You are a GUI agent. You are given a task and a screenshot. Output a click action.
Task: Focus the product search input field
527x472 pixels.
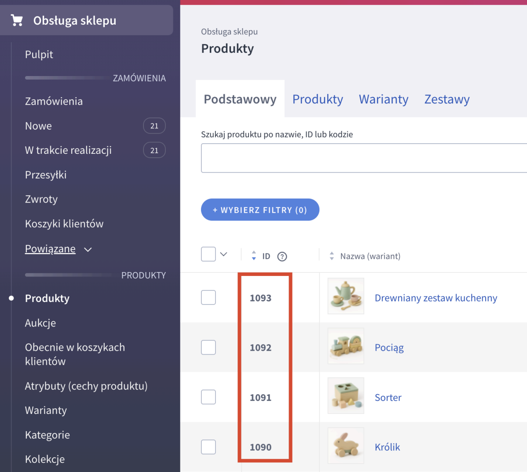[x=364, y=158]
